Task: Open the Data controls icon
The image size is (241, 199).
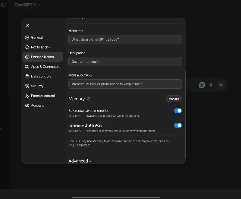Action: pyautogui.click(x=27, y=76)
